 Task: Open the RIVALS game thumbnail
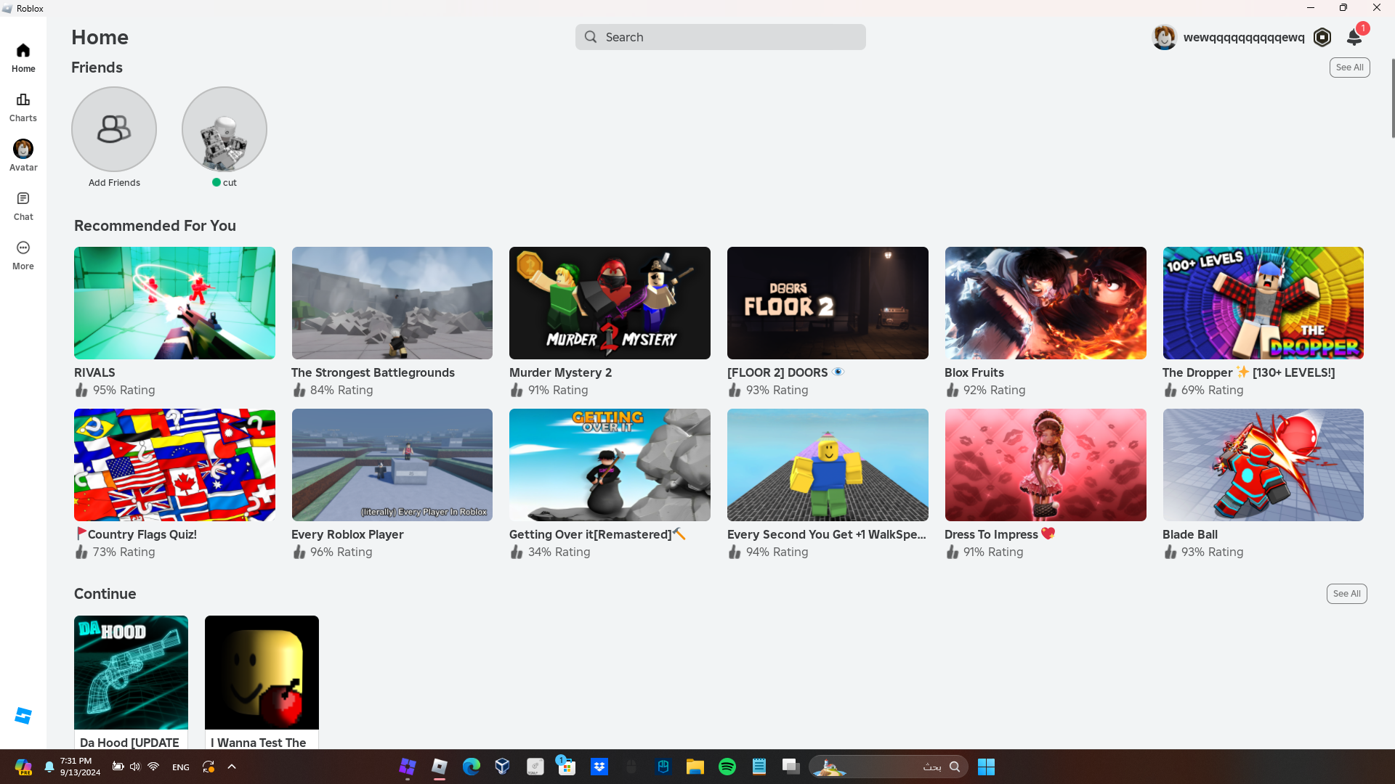click(174, 303)
